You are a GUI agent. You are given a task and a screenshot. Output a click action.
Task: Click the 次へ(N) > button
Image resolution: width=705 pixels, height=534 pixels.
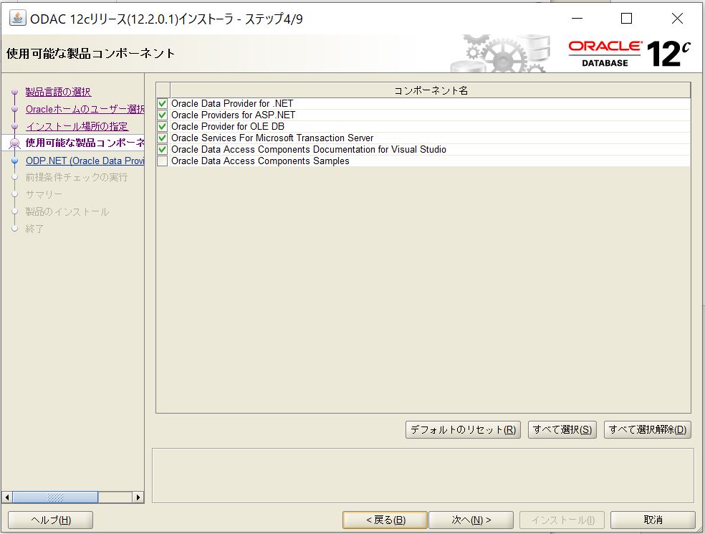(471, 520)
